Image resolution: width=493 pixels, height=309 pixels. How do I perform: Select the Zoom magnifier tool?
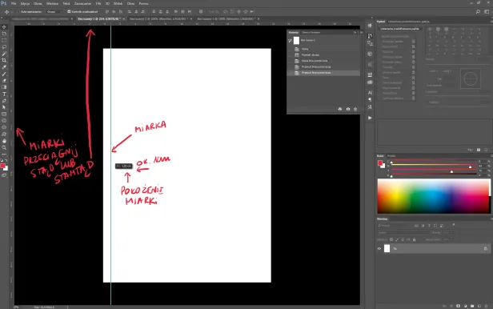[4, 147]
